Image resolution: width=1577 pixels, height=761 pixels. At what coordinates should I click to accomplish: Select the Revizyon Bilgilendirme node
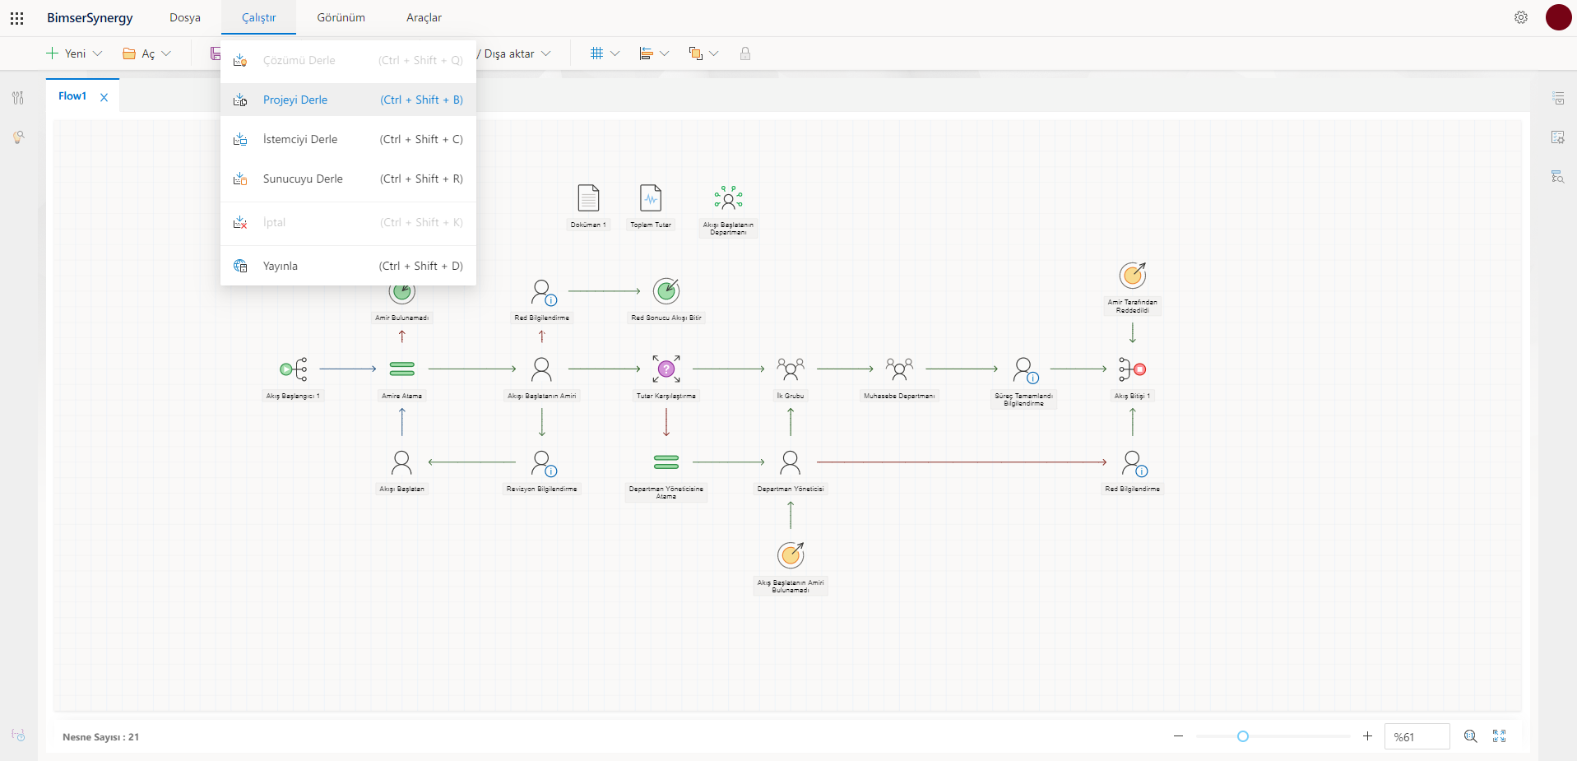pyautogui.click(x=544, y=463)
